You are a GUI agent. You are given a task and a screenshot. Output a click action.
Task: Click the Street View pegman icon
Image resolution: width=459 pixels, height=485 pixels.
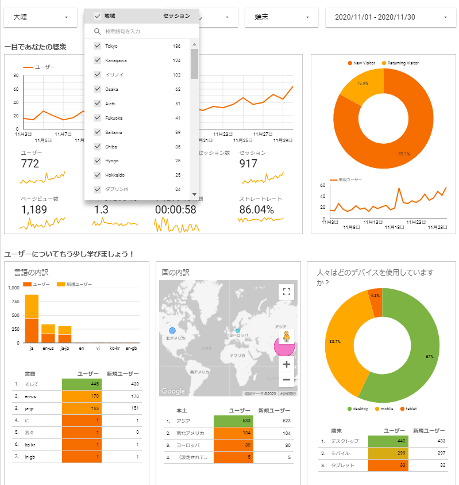point(286,336)
